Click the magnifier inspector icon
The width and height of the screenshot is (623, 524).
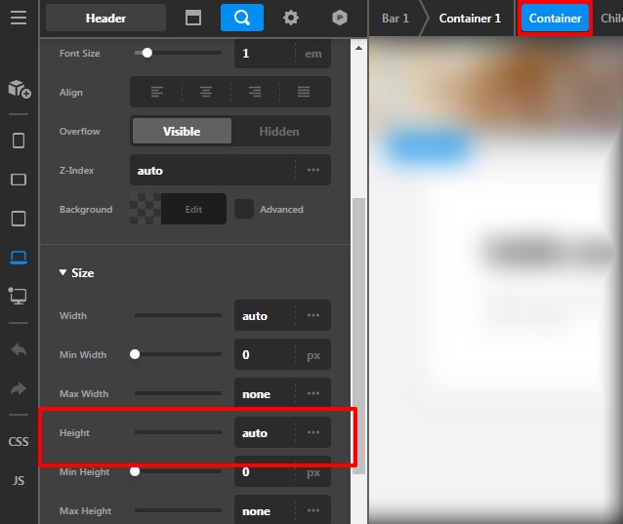241,18
